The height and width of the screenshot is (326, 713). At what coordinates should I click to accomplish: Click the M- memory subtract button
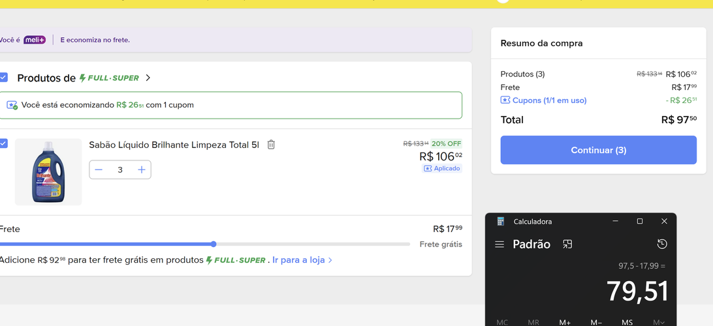pos(596,322)
